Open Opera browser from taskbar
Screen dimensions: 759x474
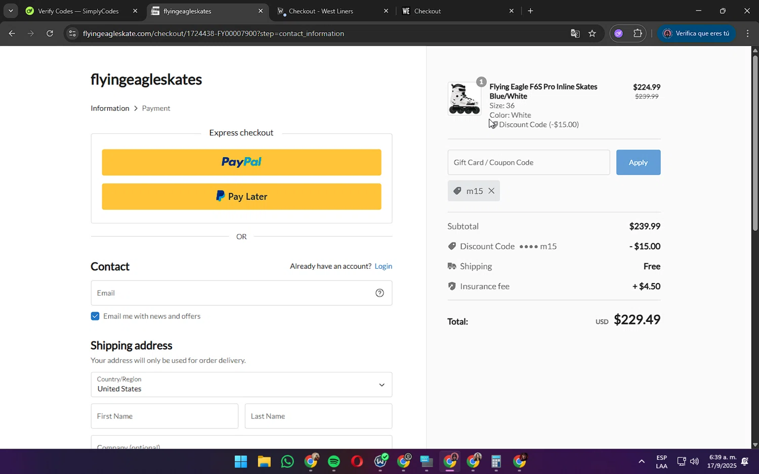point(357,461)
